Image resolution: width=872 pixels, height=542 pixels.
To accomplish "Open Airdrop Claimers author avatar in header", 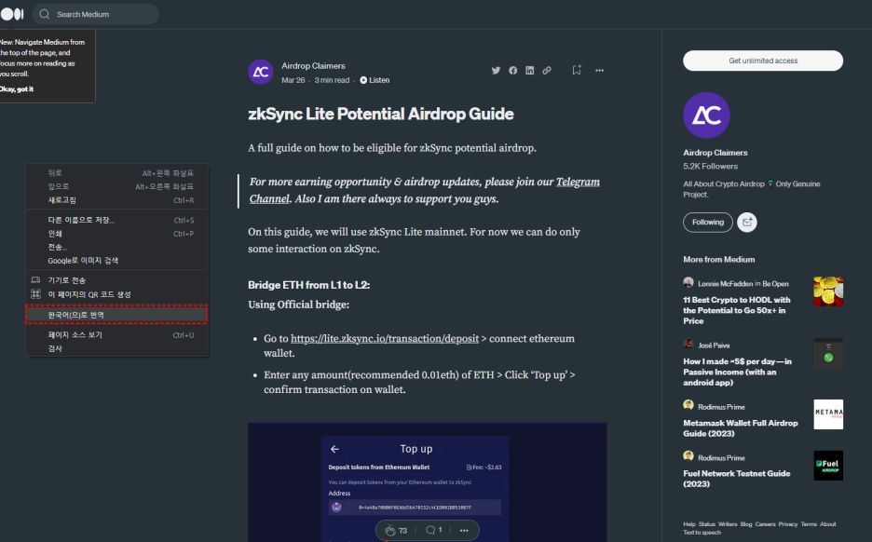I will pyautogui.click(x=260, y=72).
